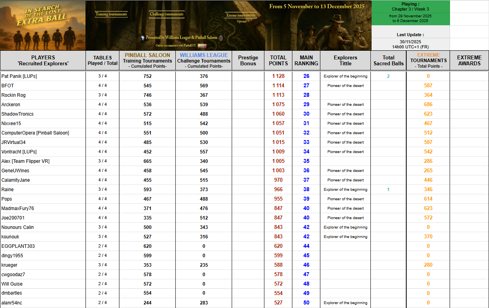Select the Prestige Bonus column header
The width and height of the screenshot is (489, 308).
[x=248, y=61]
